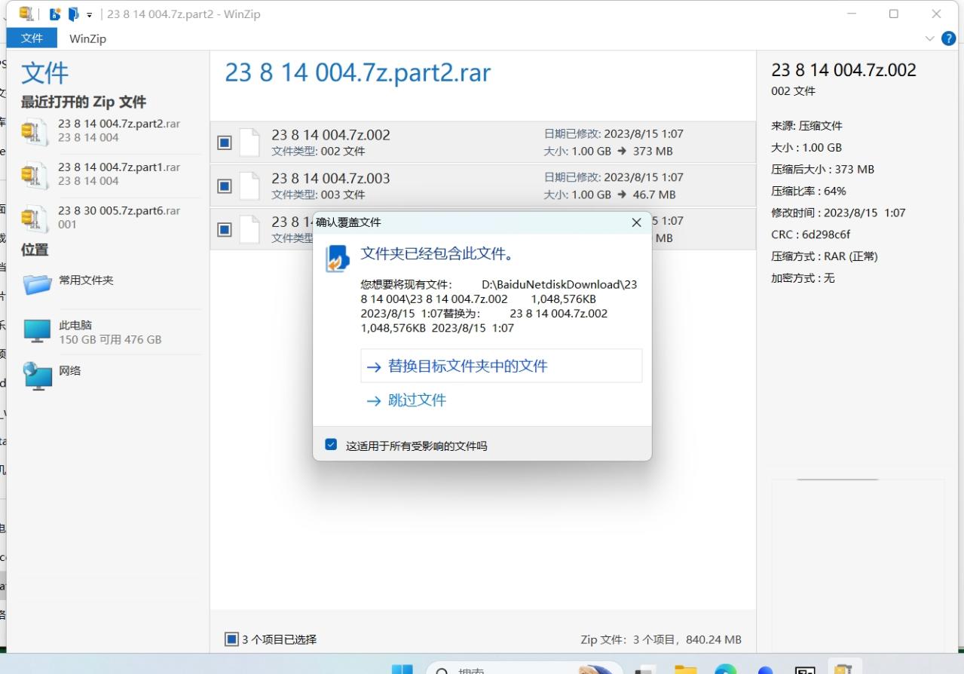Uncheck the 23 8 14 004.7z.002 file checkbox
This screenshot has width=964, height=674.
click(224, 142)
